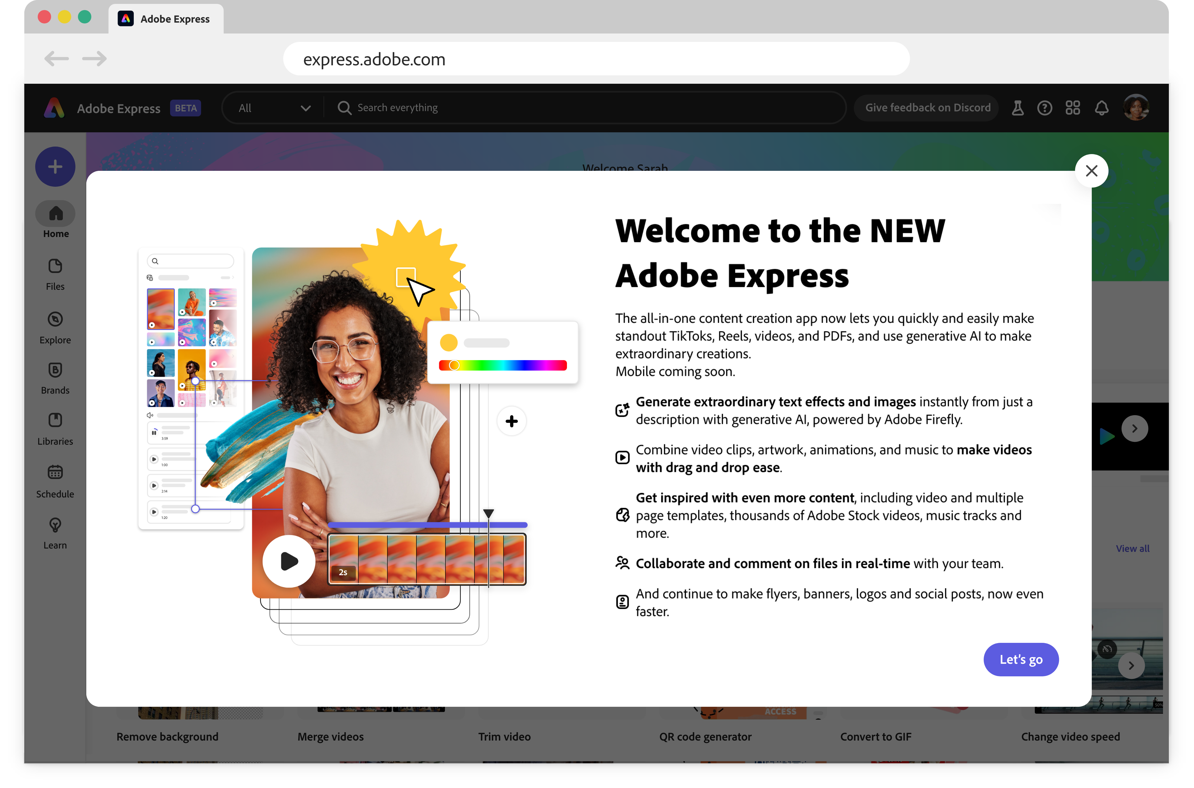Click the next arrow in dark banner

click(1134, 429)
